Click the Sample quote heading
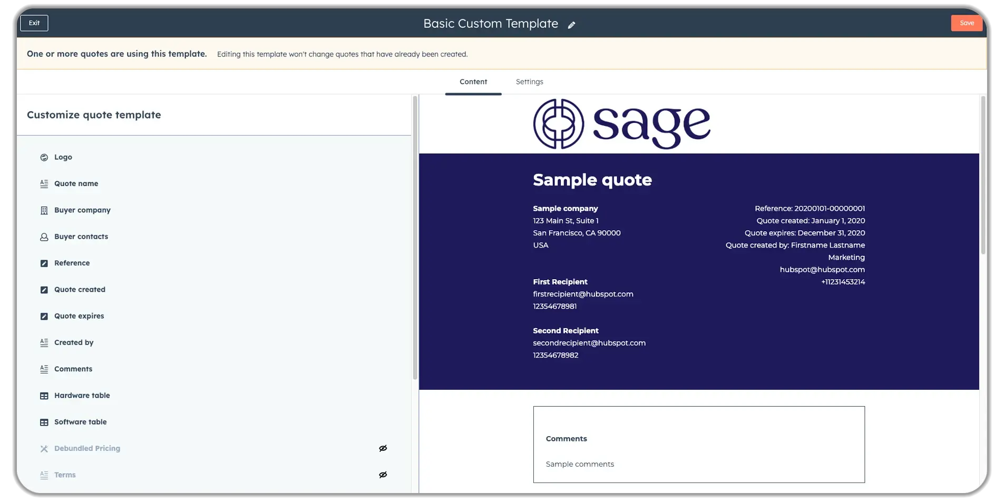1004x502 pixels. click(x=592, y=180)
